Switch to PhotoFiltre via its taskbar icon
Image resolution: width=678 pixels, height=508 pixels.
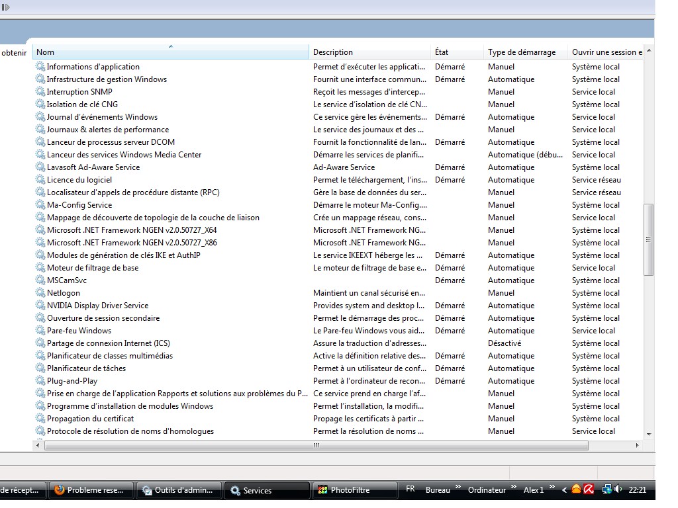point(322,490)
